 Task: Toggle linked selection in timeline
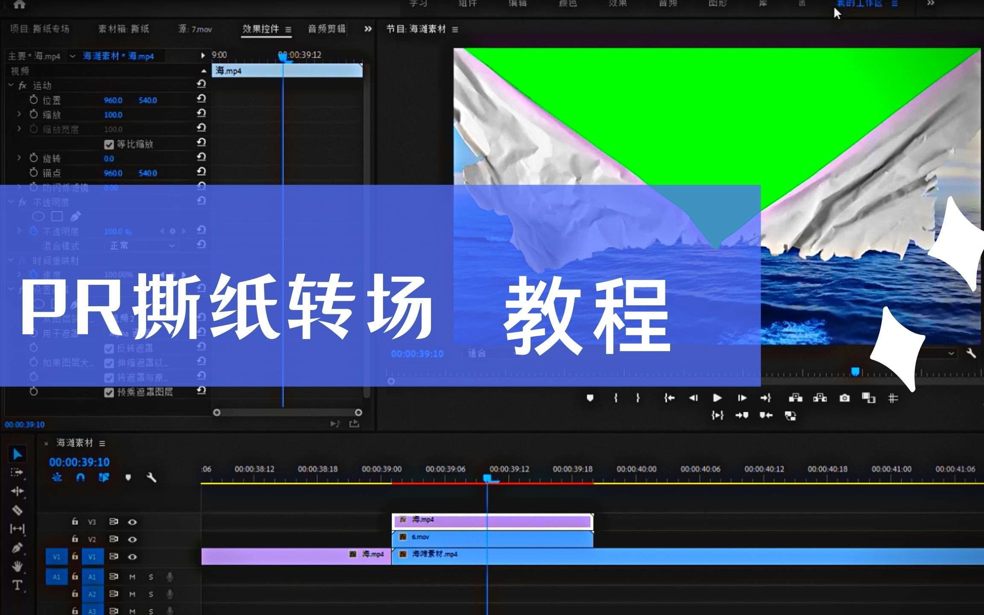(x=104, y=477)
